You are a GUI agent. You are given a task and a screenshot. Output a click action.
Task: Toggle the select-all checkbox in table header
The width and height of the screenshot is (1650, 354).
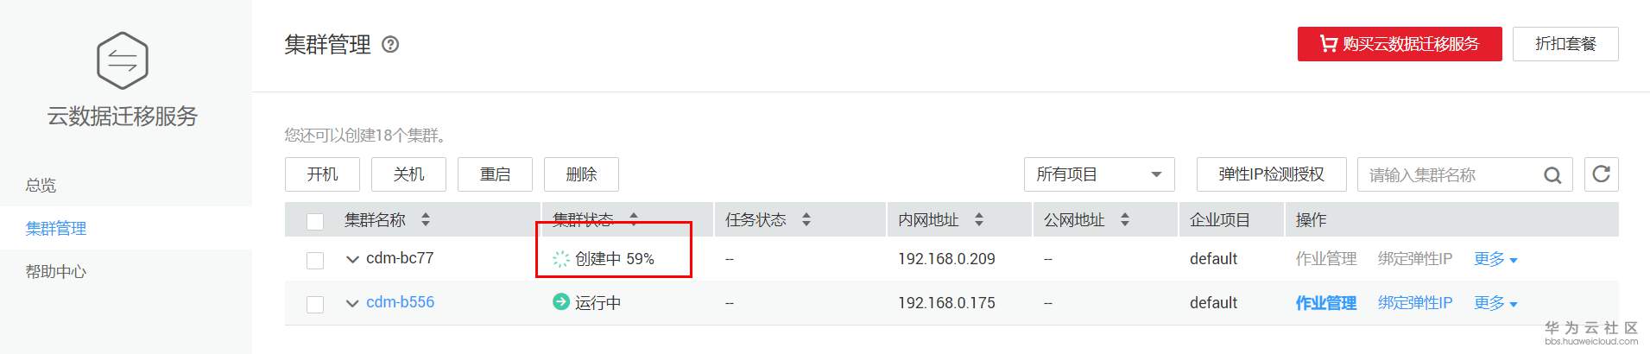(315, 221)
